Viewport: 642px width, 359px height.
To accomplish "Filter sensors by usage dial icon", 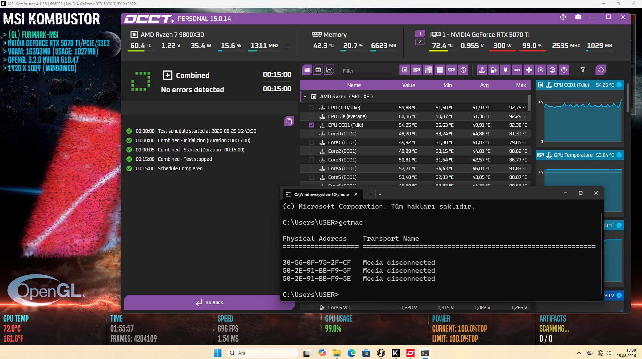I will tap(552, 70).
